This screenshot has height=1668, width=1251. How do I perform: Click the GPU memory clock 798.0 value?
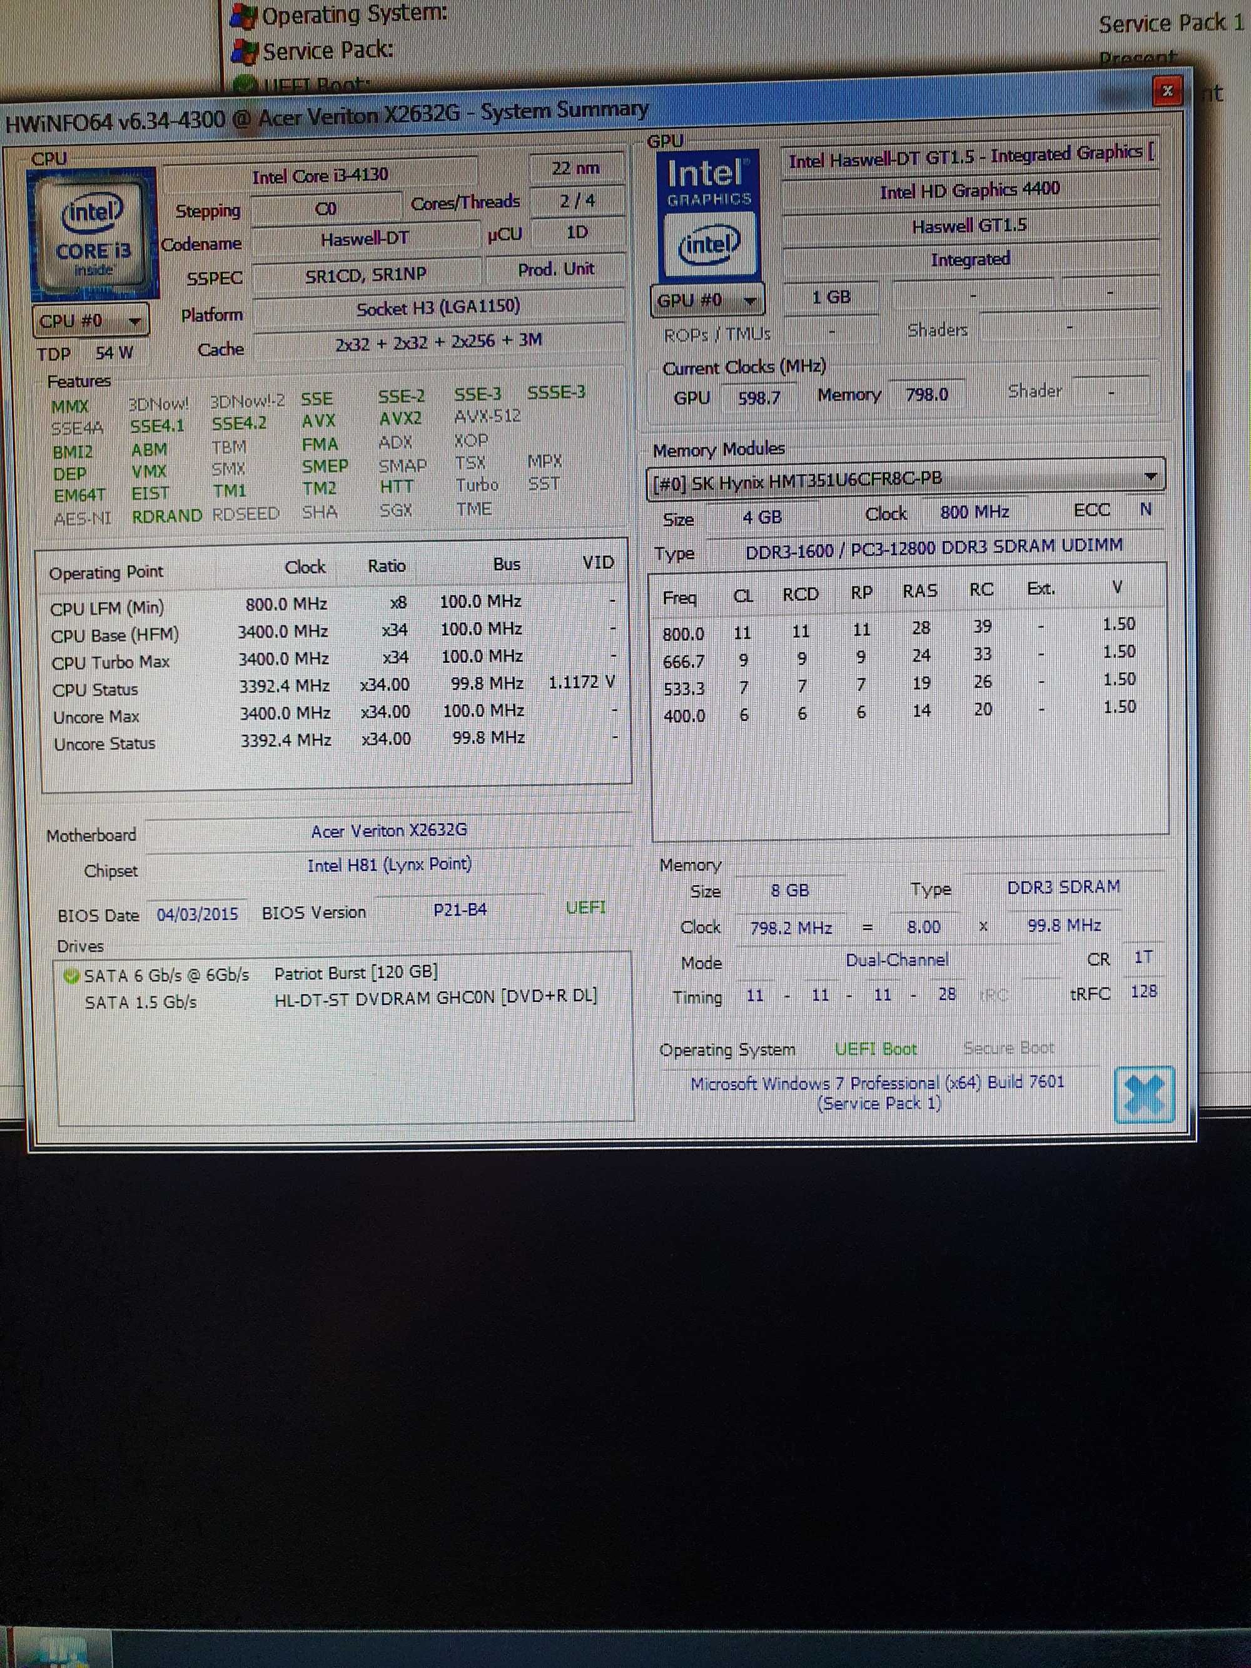tap(927, 395)
